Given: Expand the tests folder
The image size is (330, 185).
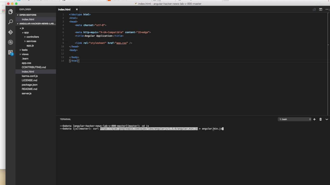Looking at the screenshot, I should 24,50.
